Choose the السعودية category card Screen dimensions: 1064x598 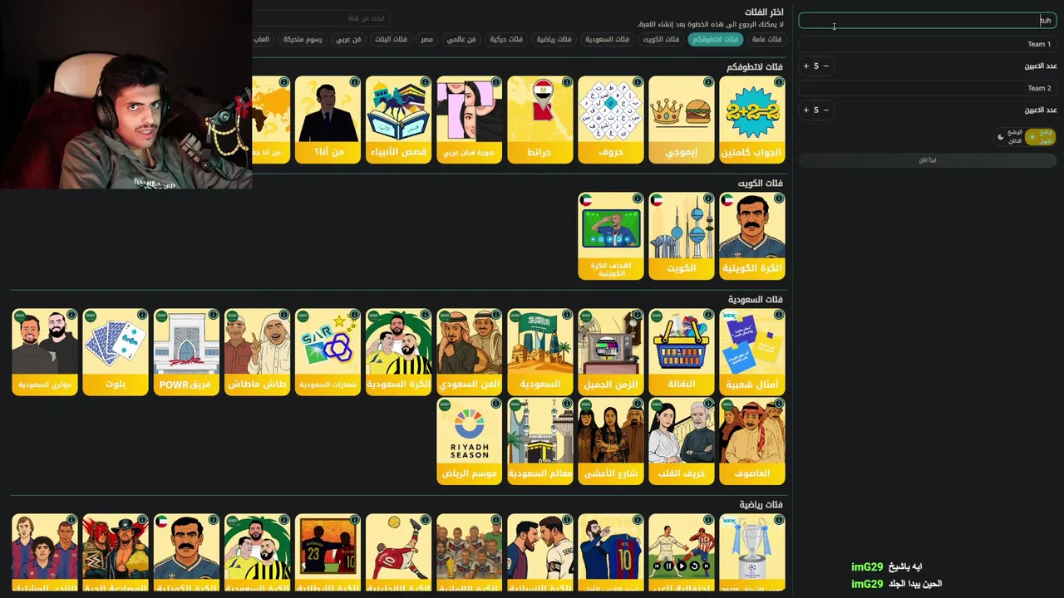pos(539,352)
